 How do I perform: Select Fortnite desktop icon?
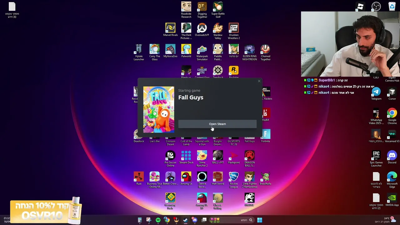(265, 136)
